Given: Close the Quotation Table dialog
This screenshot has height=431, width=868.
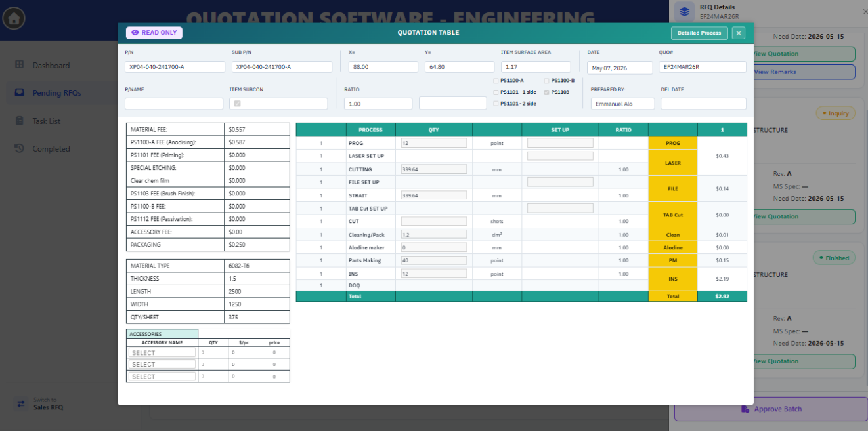Looking at the screenshot, I should click(739, 33).
